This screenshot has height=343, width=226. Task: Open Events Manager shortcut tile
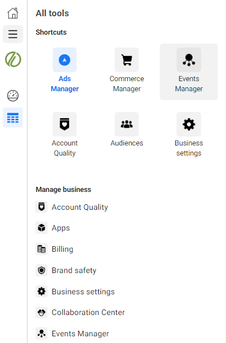(189, 72)
